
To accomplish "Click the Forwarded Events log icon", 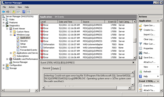I will click(x=18, y=50).
